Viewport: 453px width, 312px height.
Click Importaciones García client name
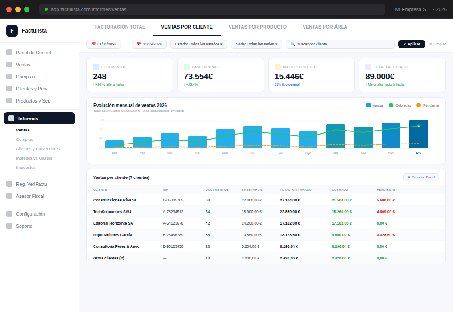[112, 235]
